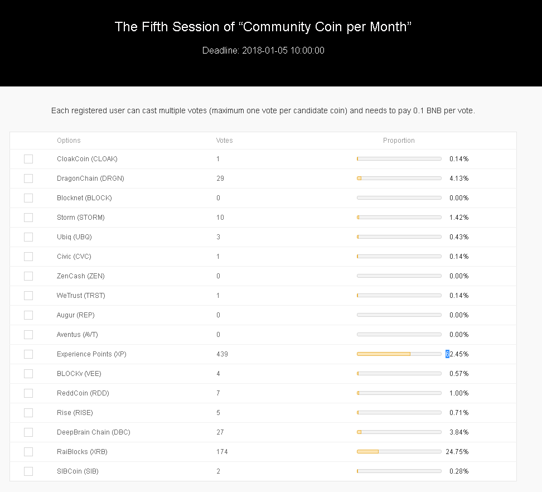Enable the Storm (STORM) checkbox
Viewport: 542px width, 492px height.
click(x=28, y=218)
